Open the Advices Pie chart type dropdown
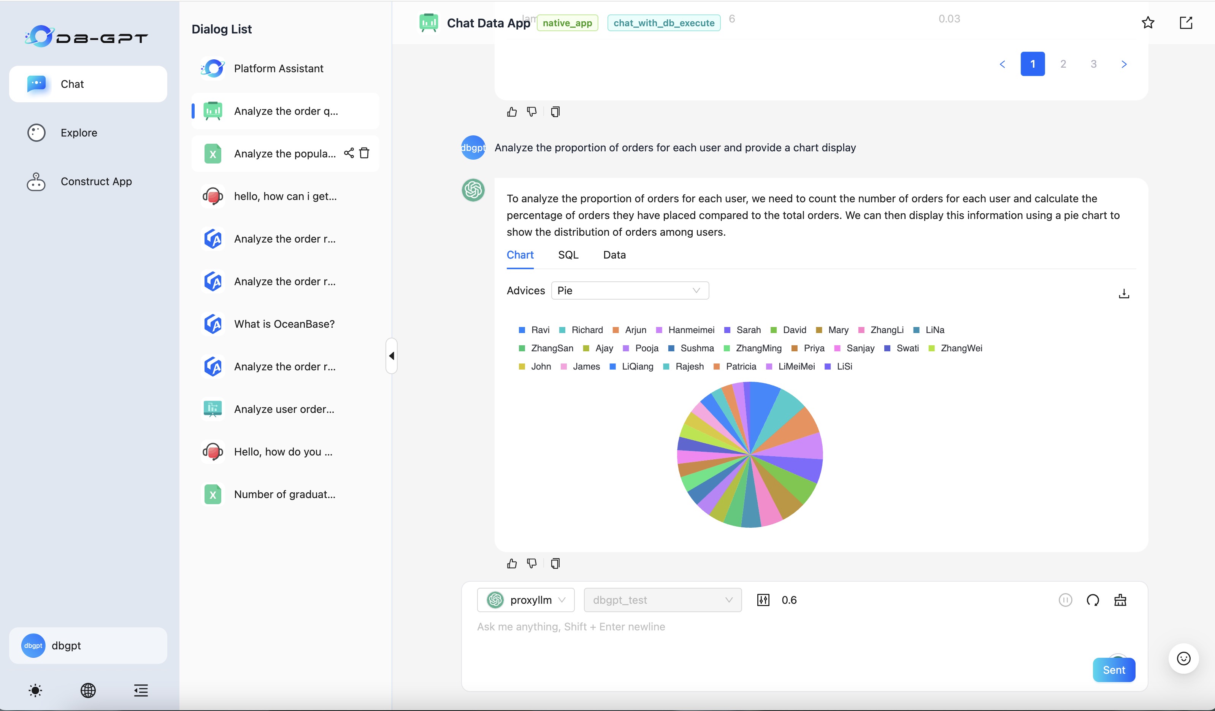The height and width of the screenshot is (711, 1215). 629,290
